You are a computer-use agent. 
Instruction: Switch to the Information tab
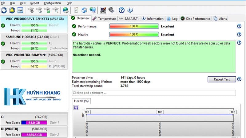tap(153, 19)
